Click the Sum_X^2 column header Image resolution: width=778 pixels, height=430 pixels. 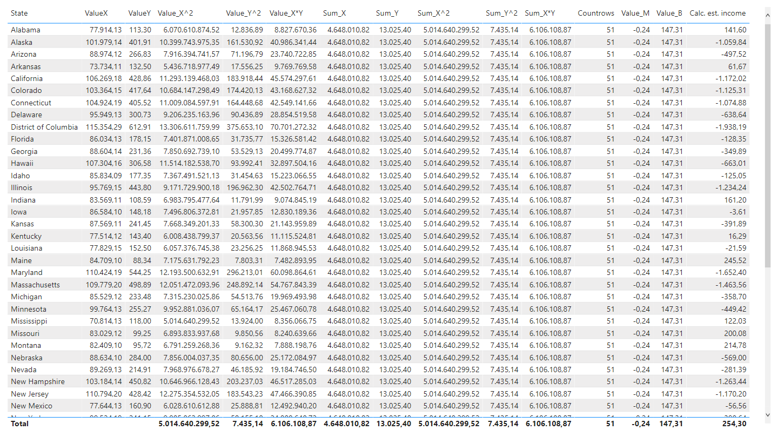pos(434,13)
